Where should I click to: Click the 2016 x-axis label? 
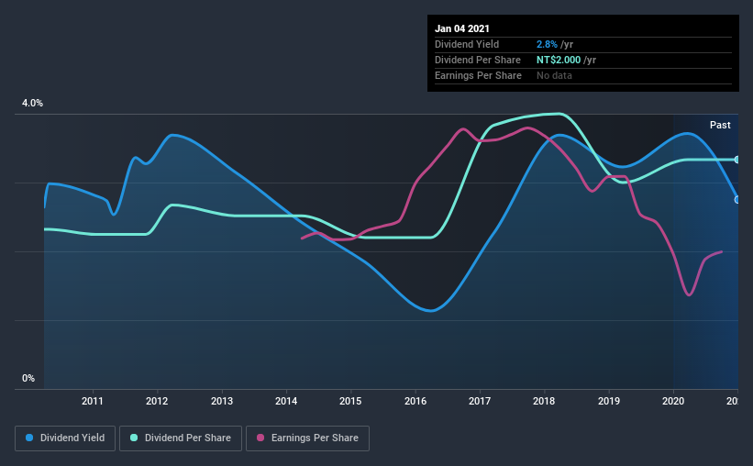(415, 401)
